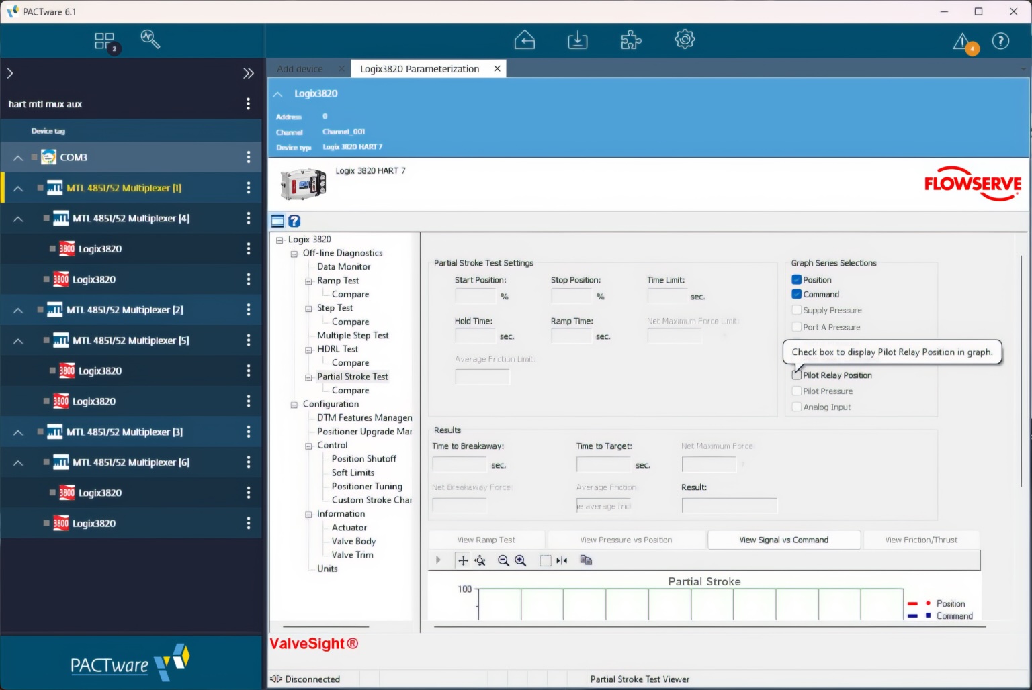This screenshot has width=1032, height=690.
Task: Collapse sidebar with the double chevron icon
Action: click(248, 73)
